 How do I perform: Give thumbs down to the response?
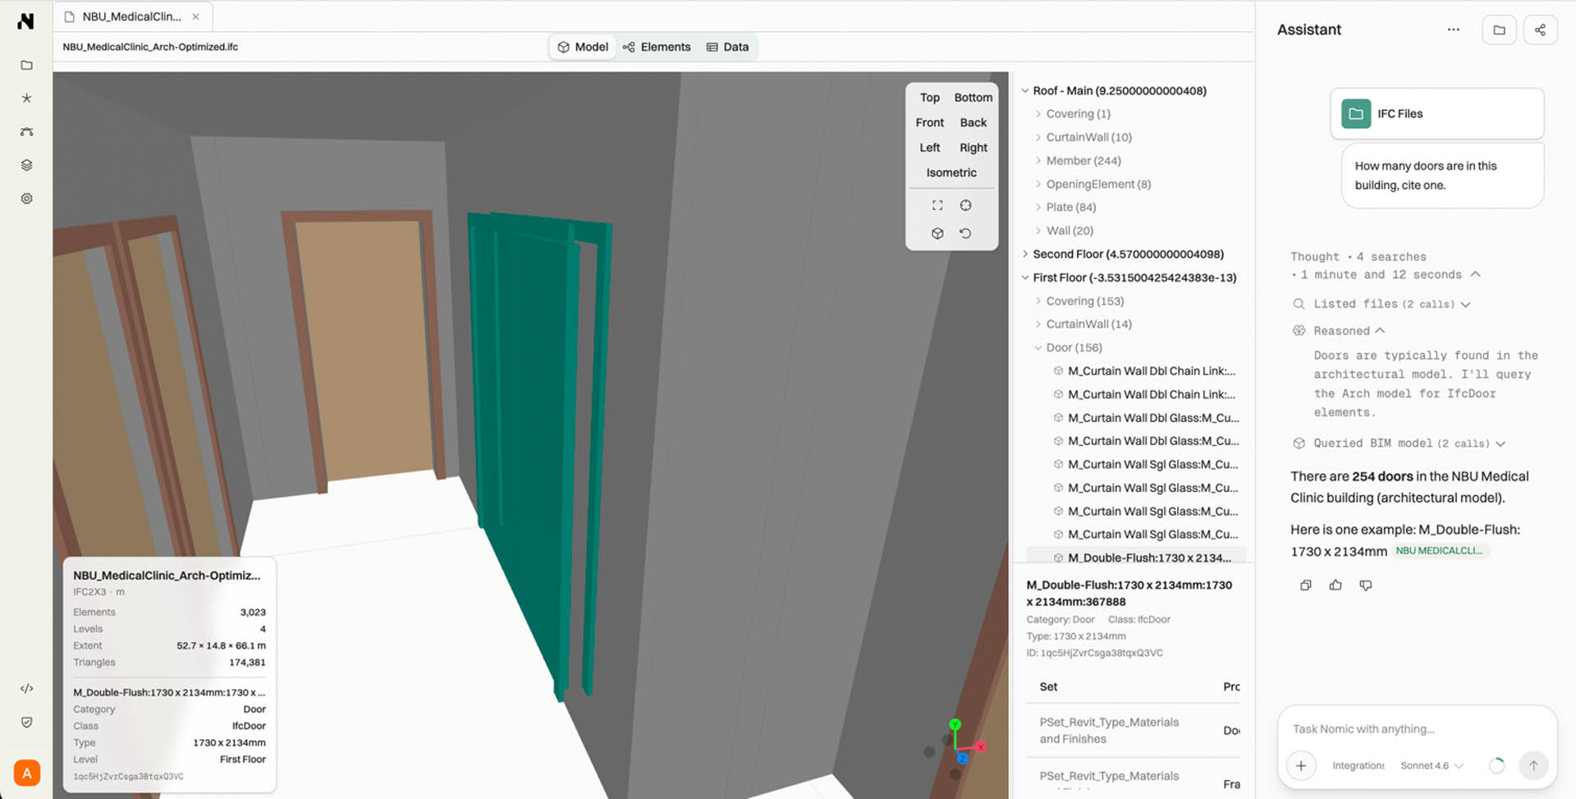(x=1366, y=585)
